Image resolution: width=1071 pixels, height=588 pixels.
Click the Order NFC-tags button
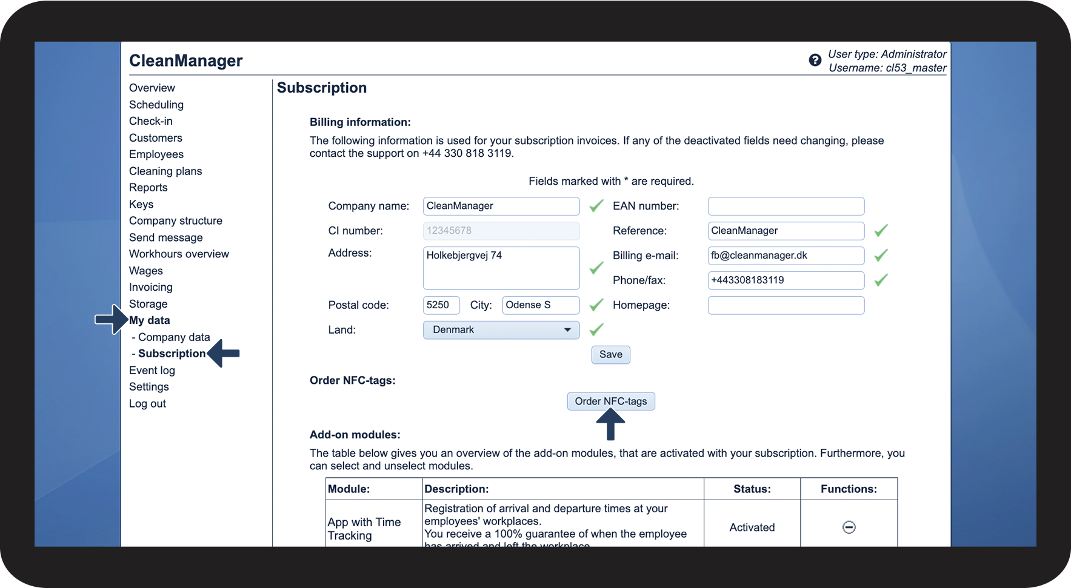pyautogui.click(x=610, y=401)
